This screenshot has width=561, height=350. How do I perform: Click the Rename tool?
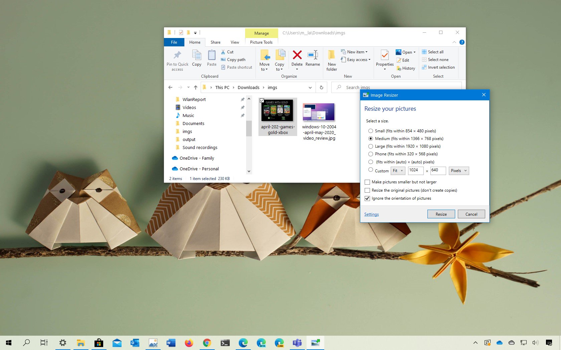pos(313,60)
